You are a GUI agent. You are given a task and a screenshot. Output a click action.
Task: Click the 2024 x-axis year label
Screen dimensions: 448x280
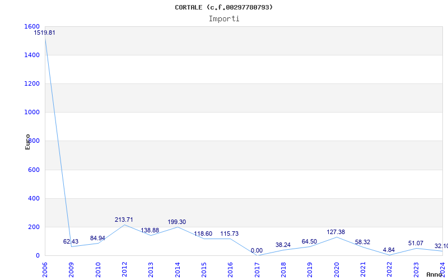coord(442,269)
